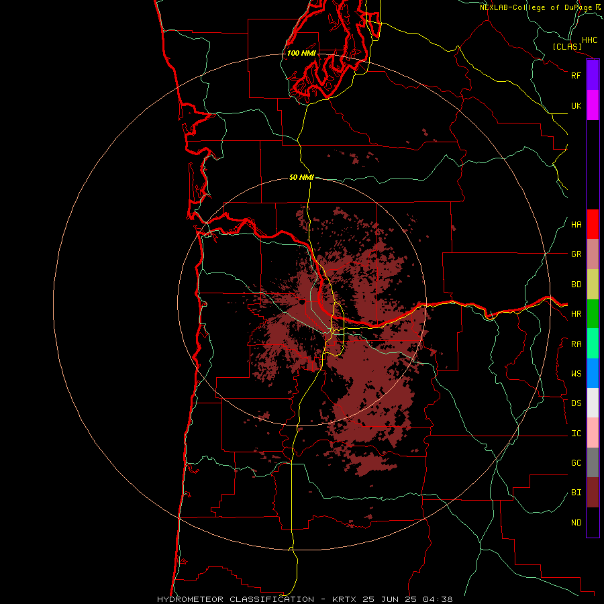Click the BI legend label
The width and height of the screenshot is (604, 604).
tap(576, 493)
